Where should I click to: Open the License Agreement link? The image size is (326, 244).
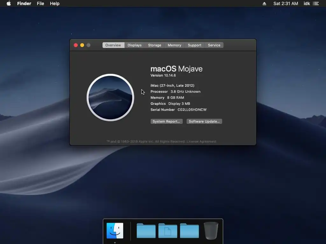pyautogui.click(x=202, y=141)
